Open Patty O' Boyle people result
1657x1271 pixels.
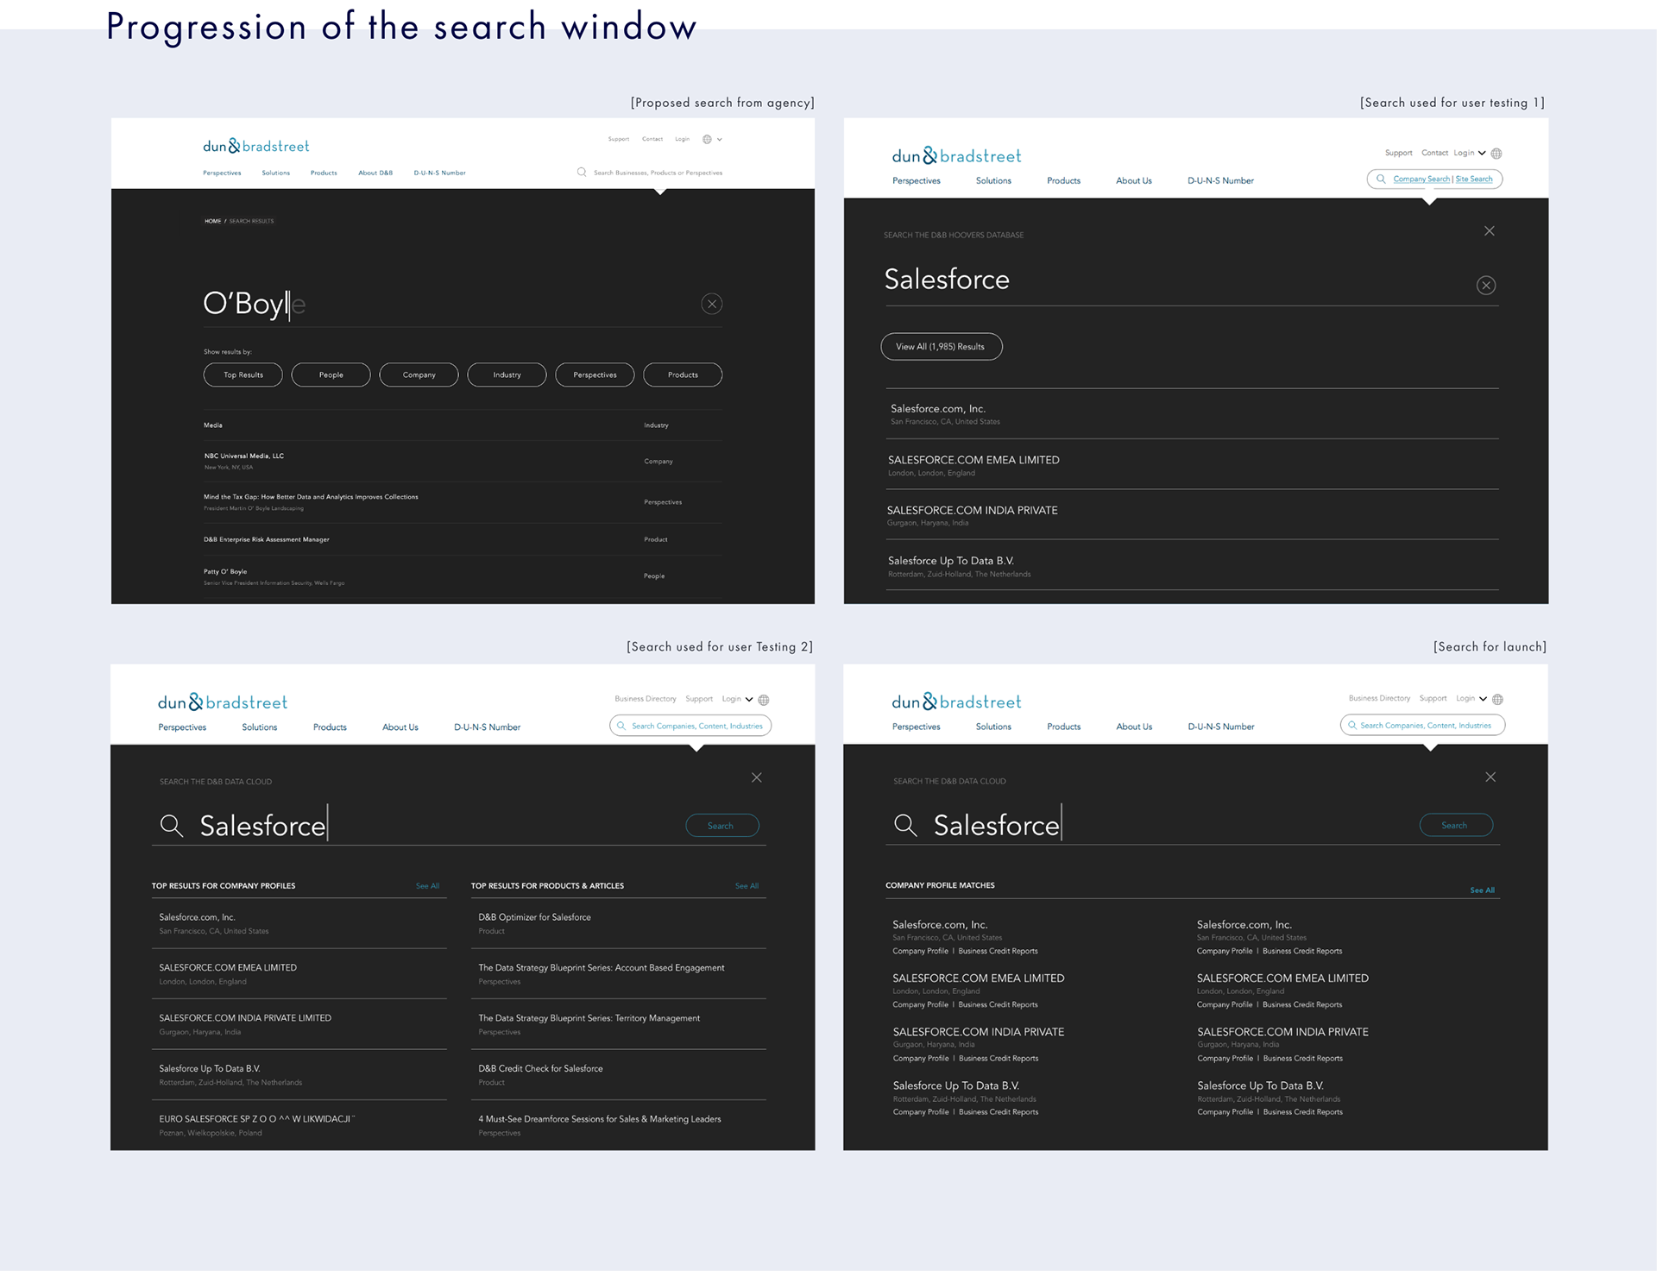[463, 576]
